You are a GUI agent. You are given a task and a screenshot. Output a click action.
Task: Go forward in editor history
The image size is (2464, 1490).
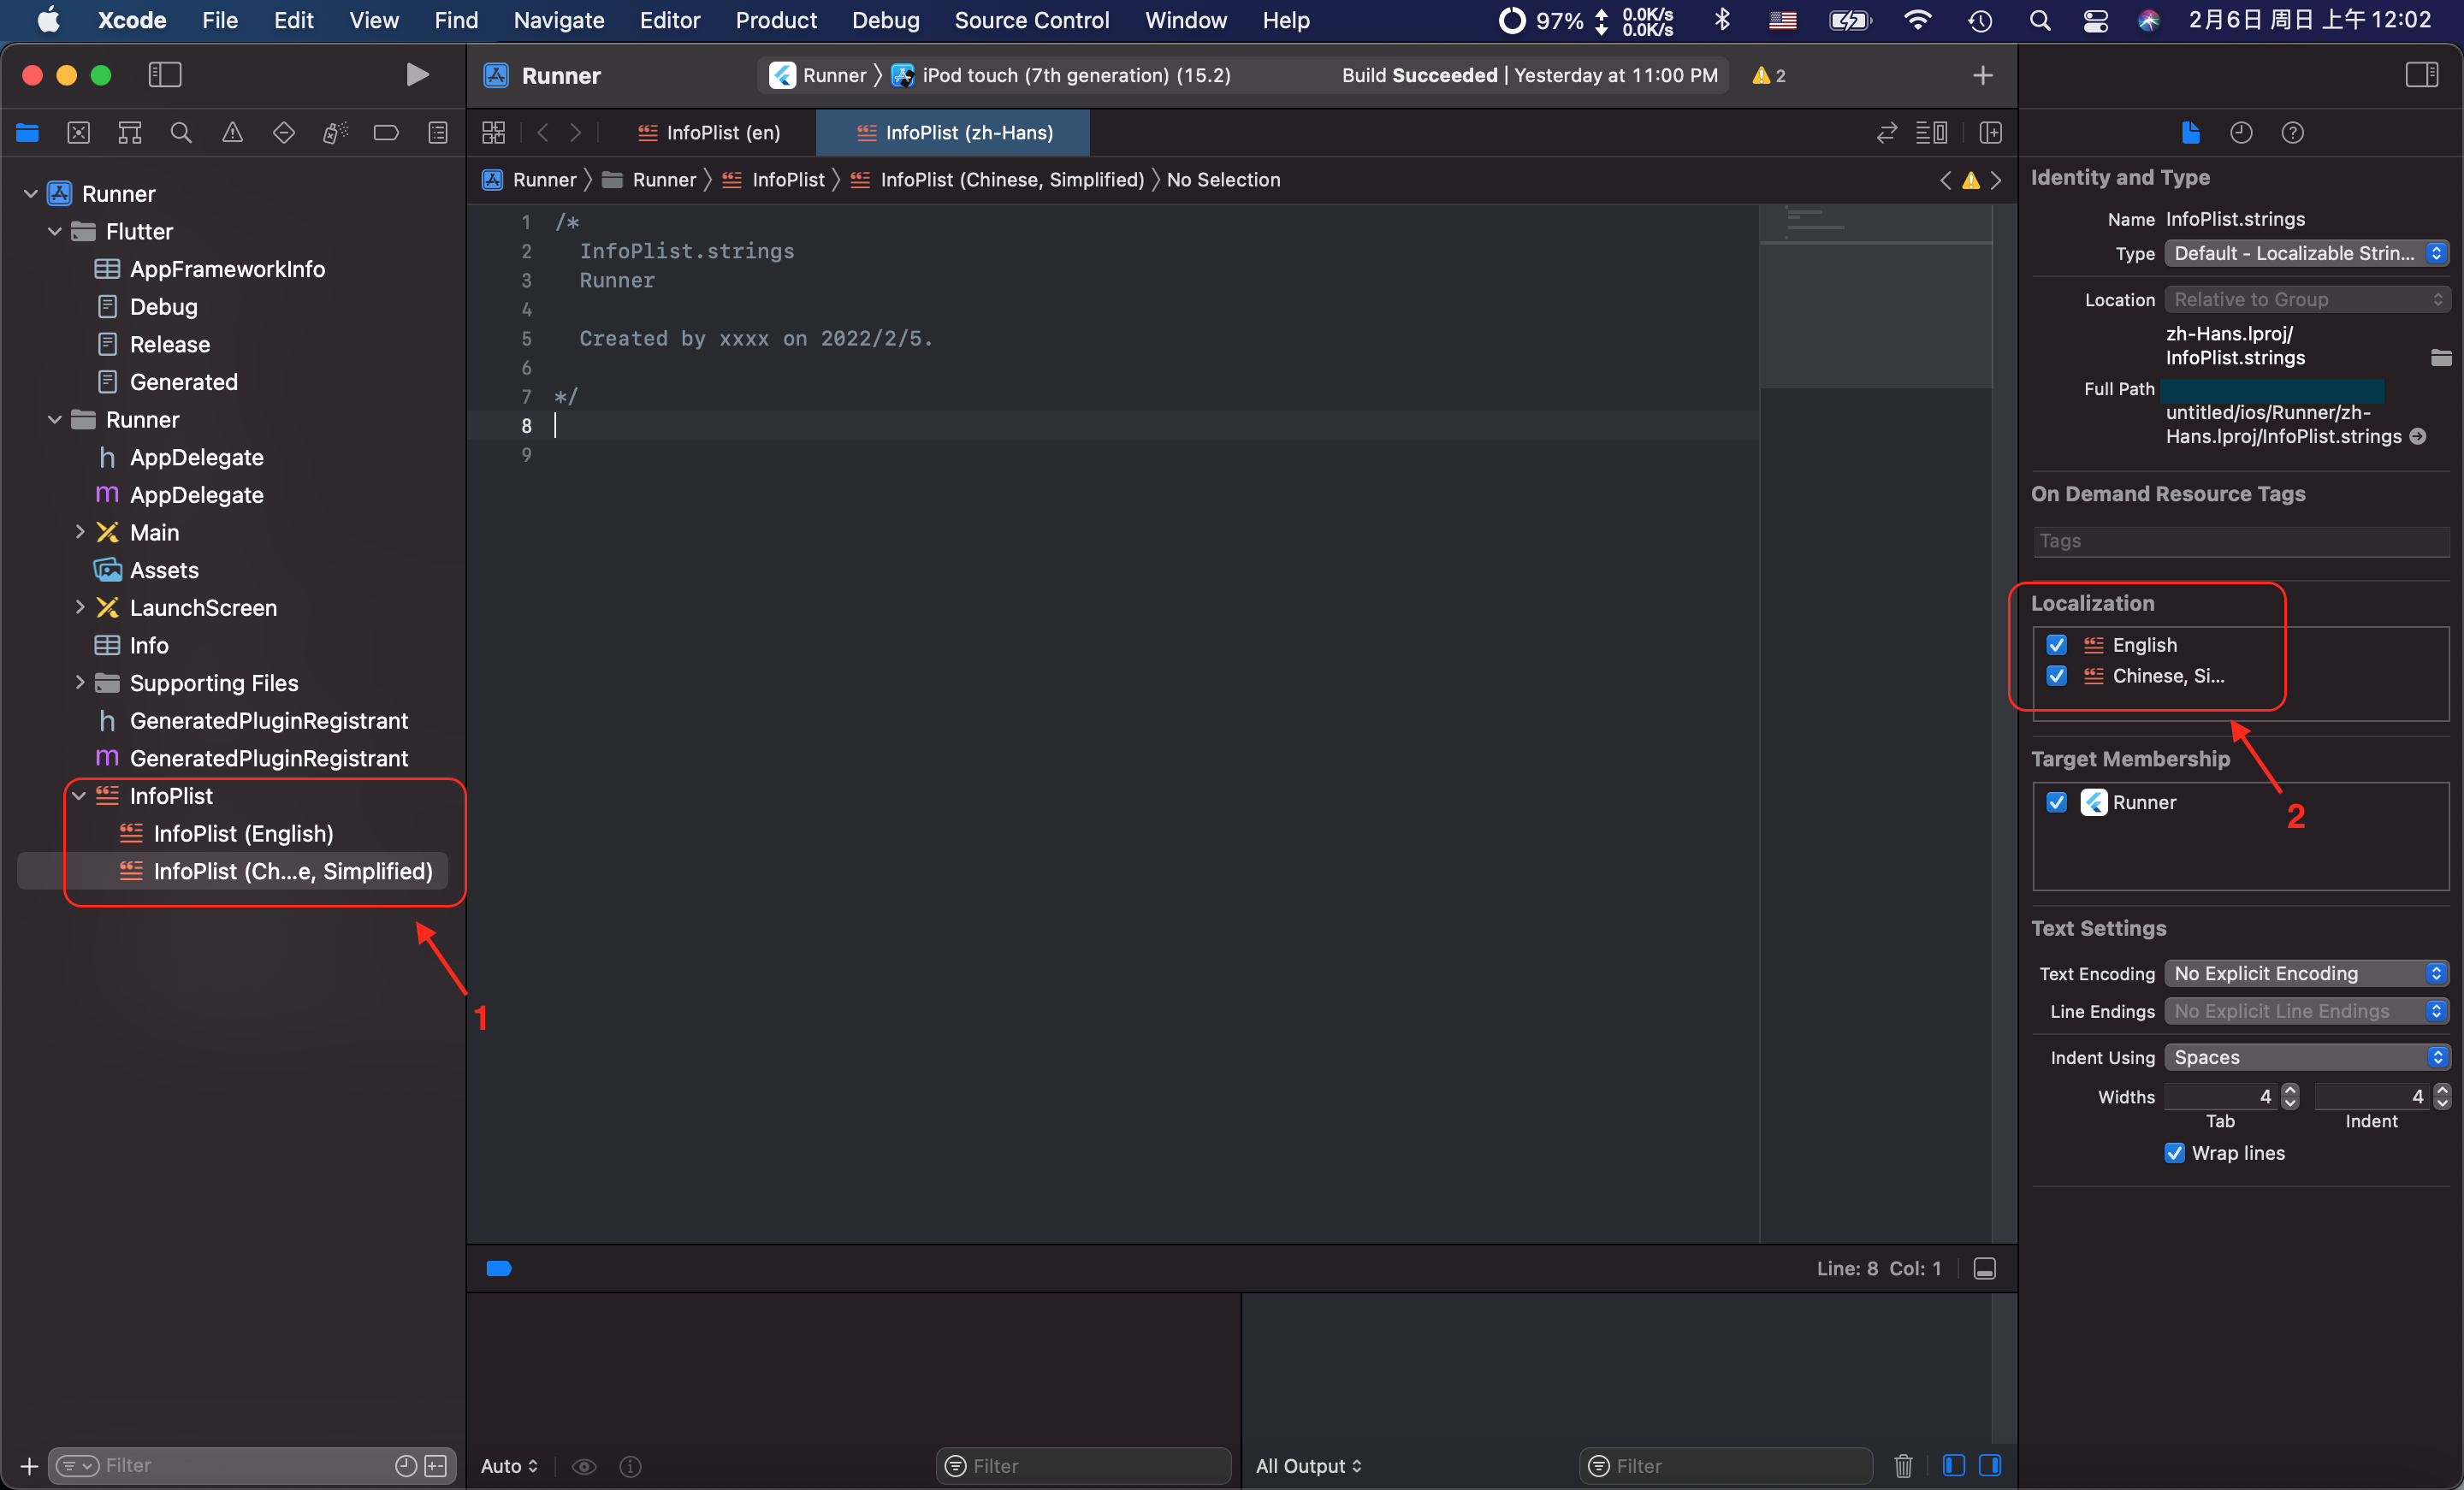click(576, 132)
